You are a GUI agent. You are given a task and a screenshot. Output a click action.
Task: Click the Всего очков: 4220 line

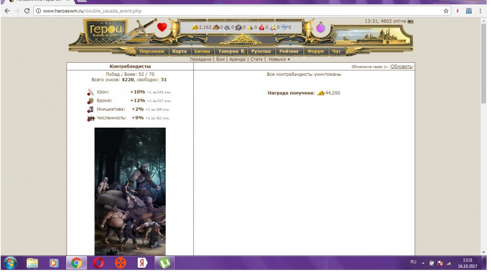coord(129,80)
